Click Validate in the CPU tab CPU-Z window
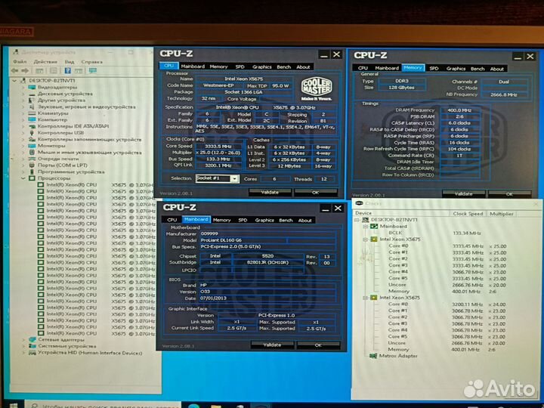 [x=270, y=193]
